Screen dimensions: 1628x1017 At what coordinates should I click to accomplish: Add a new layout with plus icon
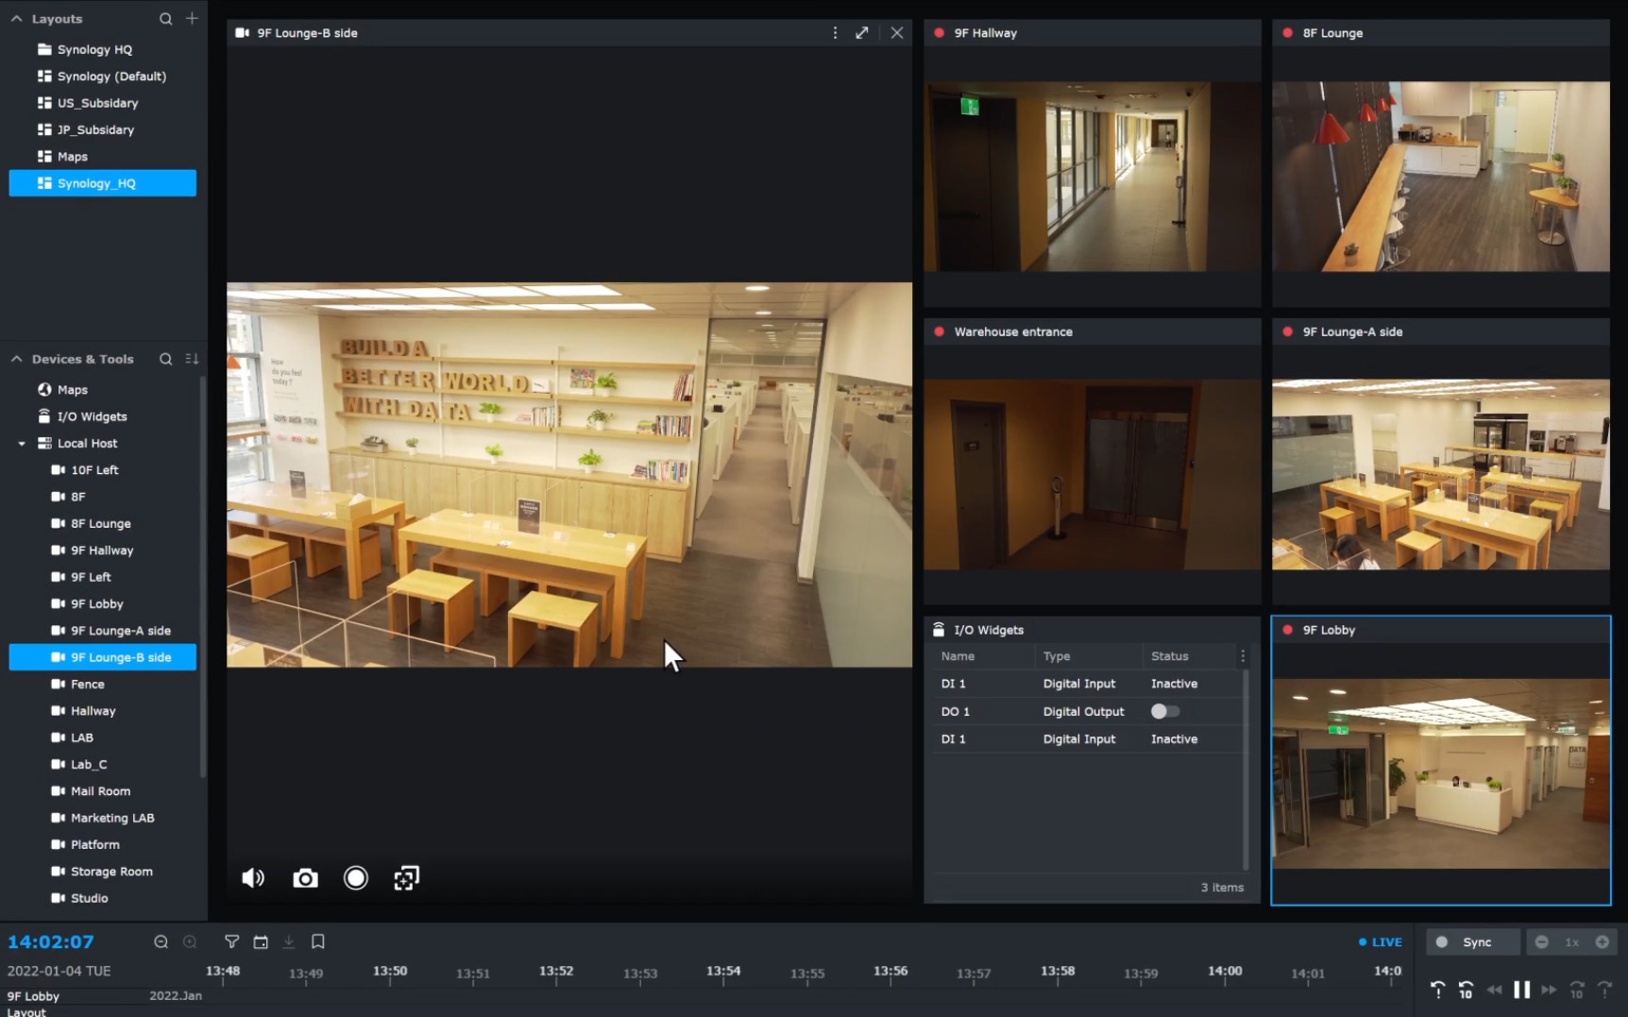point(192,18)
